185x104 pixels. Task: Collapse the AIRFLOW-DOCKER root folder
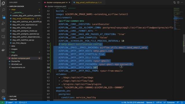[16, 6]
